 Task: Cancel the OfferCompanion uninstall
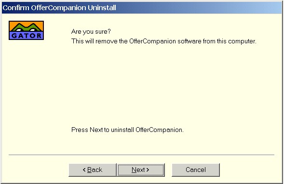pos(196,170)
